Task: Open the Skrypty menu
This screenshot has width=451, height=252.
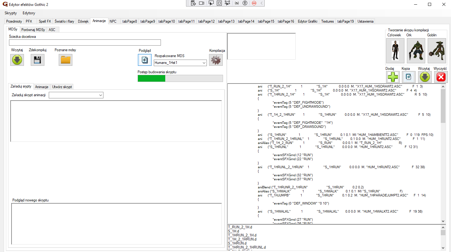Action: 11,13
